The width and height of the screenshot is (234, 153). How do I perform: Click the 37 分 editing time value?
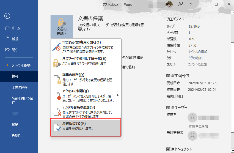[x=192, y=45]
